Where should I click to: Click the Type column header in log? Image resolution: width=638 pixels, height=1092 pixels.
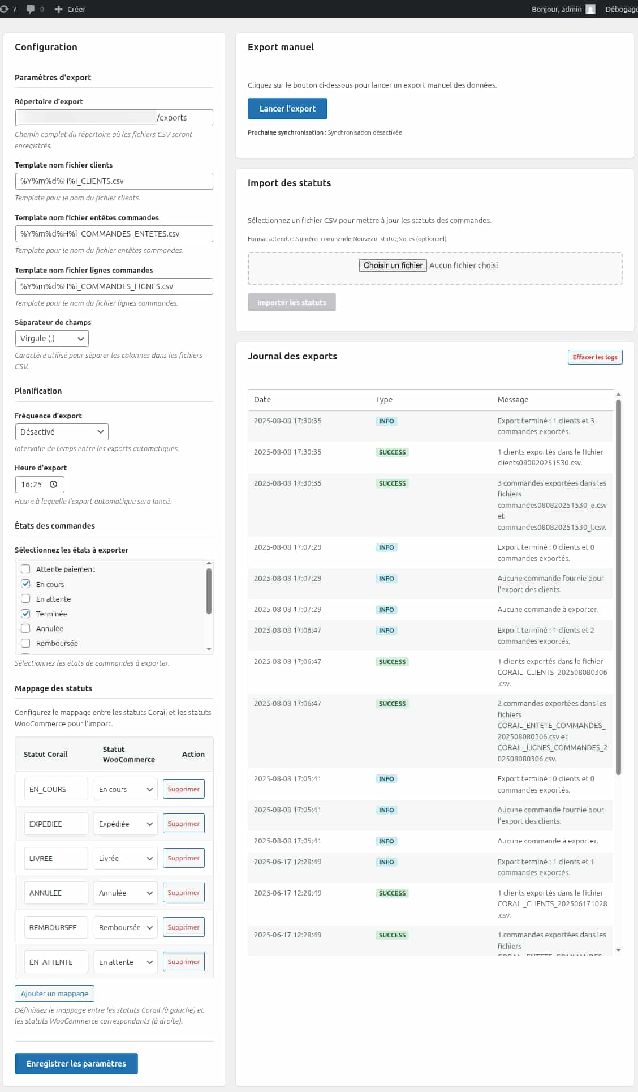point(384,400)
